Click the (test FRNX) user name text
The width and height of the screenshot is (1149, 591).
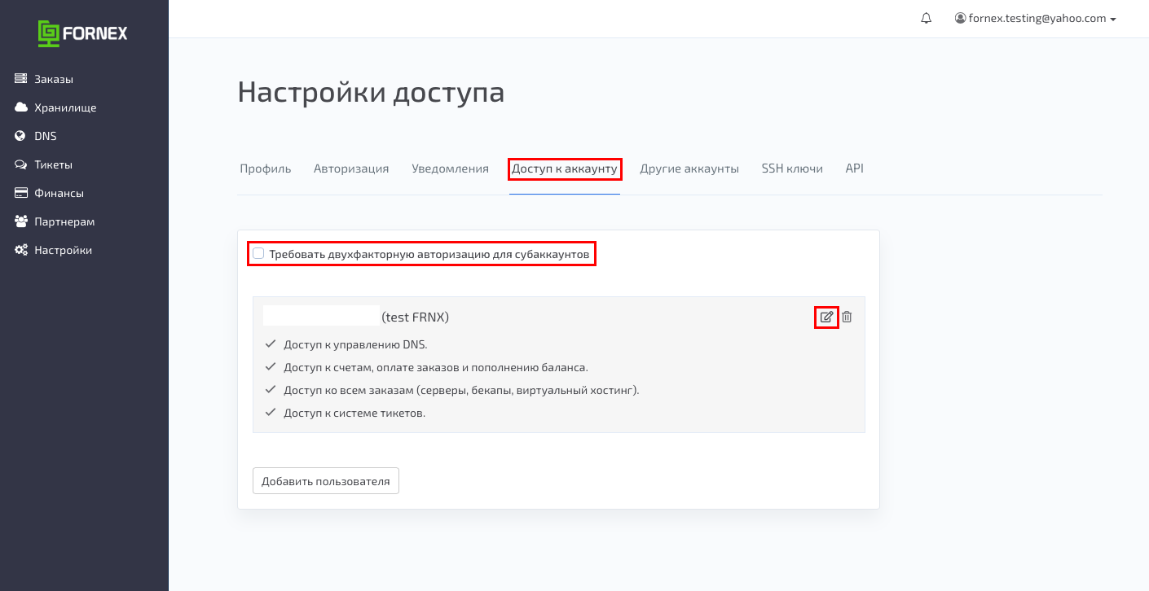pyautogui.click(x=416, y=317)
